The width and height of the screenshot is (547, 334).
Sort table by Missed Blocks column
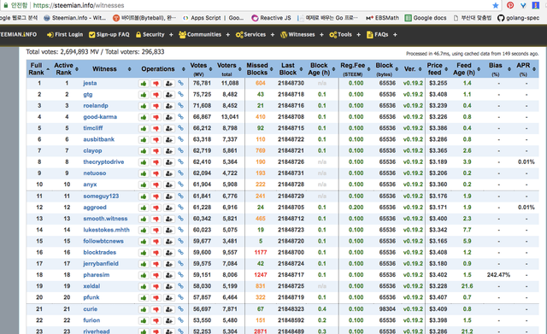pos(259,68)
